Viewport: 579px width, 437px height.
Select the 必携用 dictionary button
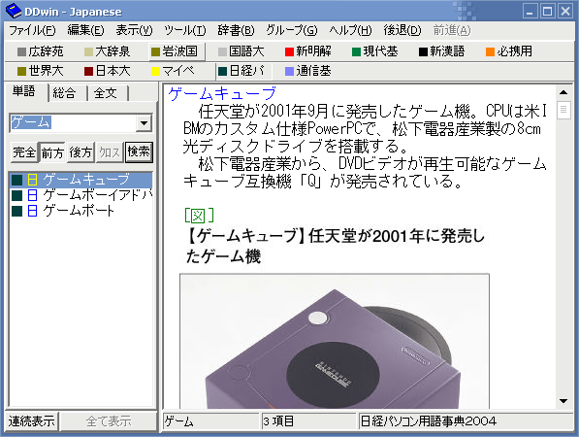(509, 51)
